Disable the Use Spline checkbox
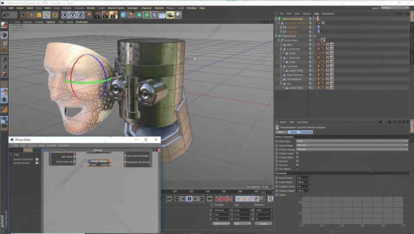This screenshot has width=414, height=234. click(297, 169)
